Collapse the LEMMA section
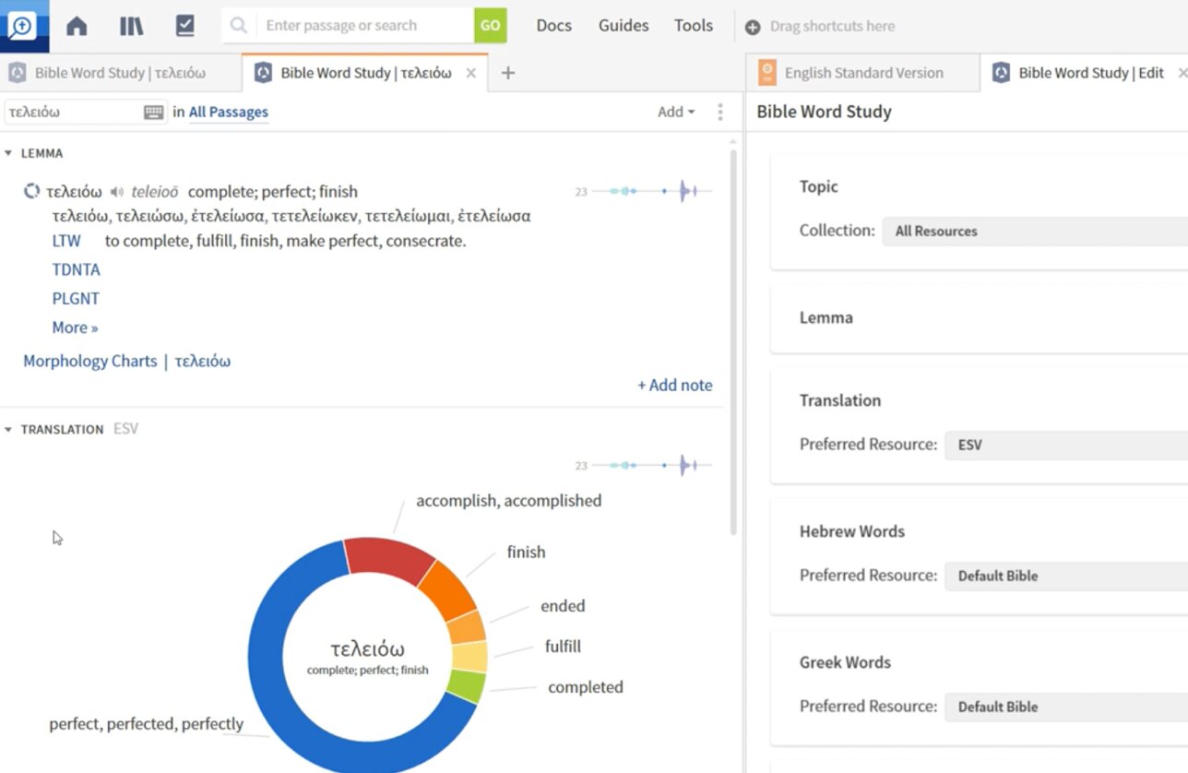 click(x=8, y=153)
